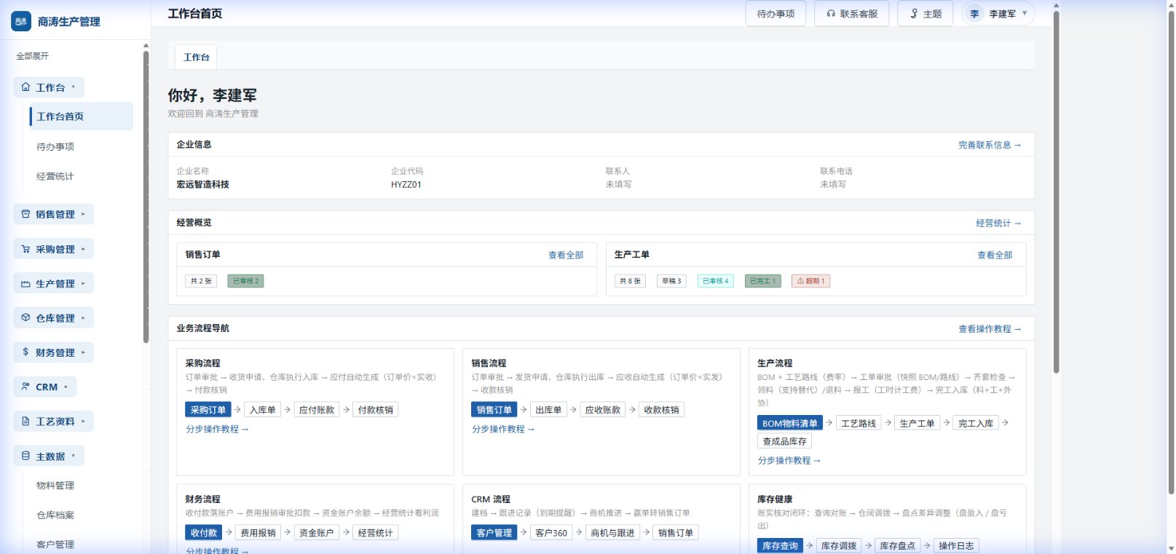Click the 主题 header button
This screenshot has width=1176, height=554.
tap(926, 14)
